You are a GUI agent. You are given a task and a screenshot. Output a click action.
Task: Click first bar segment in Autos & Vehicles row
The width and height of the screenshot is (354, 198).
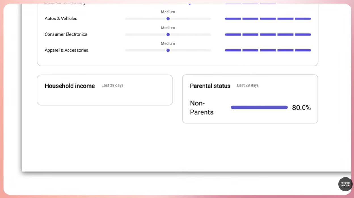pyautogui.click(x=233, y=19)
